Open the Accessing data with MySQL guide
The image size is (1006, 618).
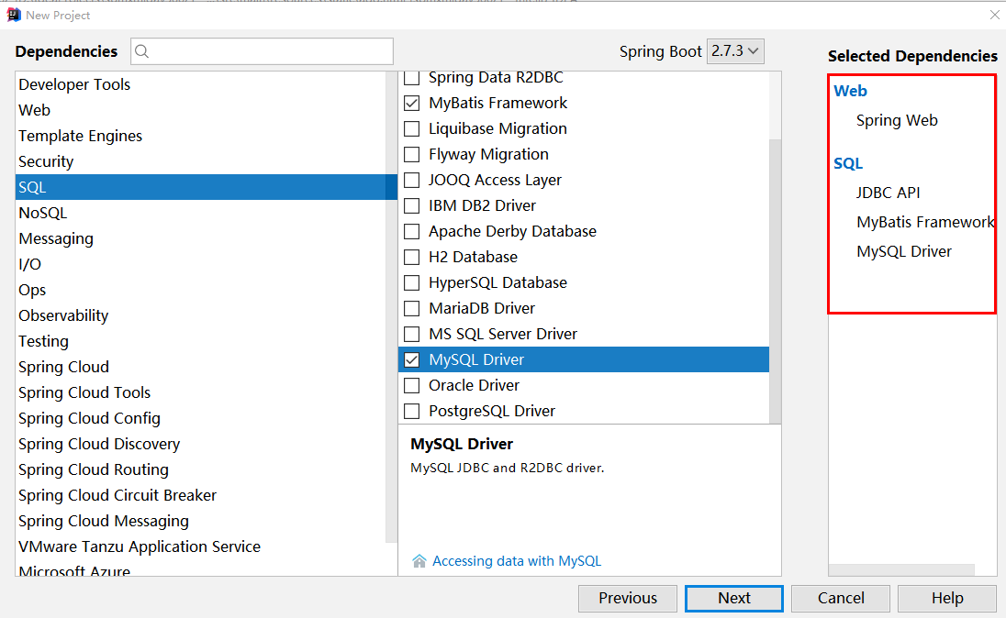[x=517, y=561]
